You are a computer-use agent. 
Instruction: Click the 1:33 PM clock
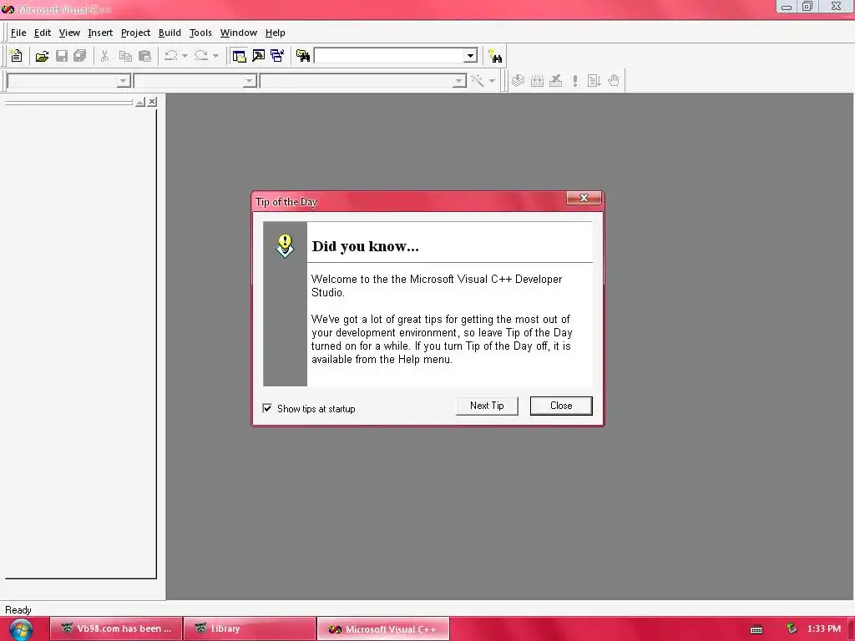pyautogui.click(x=824, y=628)
